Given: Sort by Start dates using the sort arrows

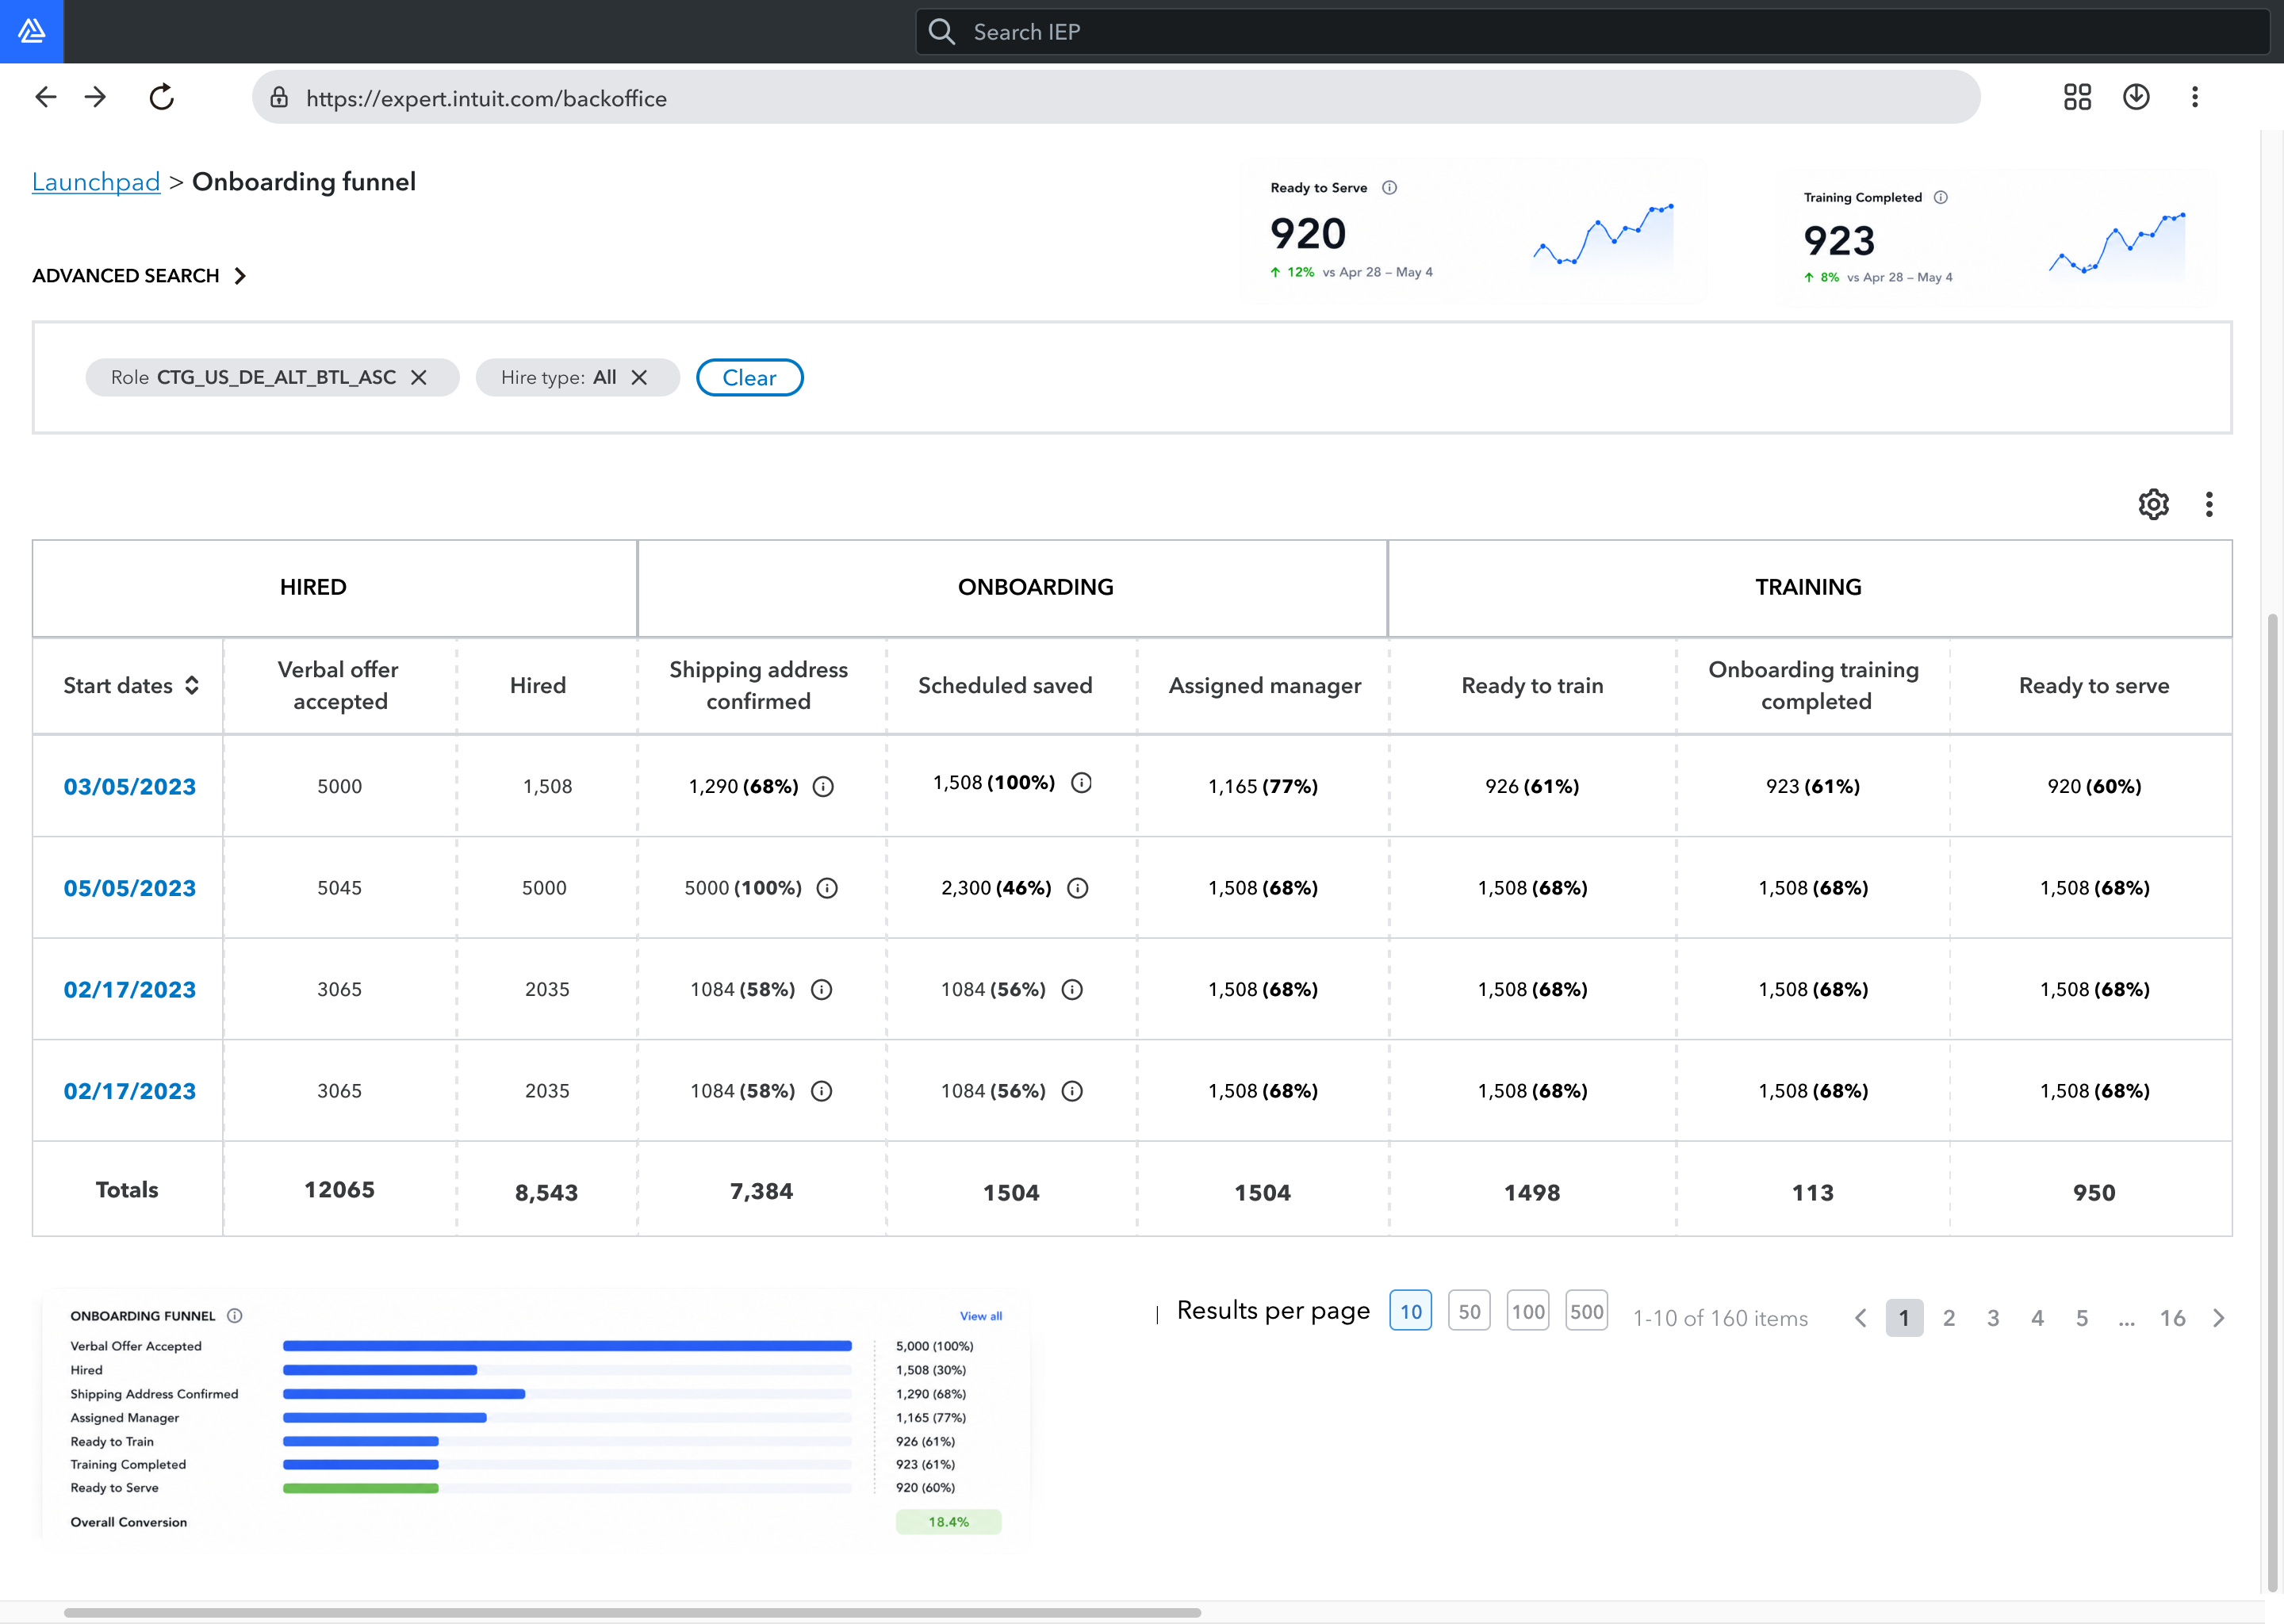Looking at the screenshot, I should click(x=192, y=685).
